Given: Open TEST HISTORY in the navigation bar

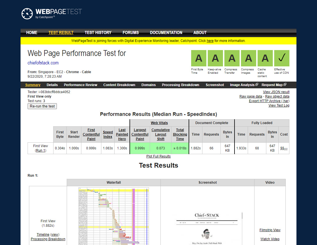Looking at the screenshot, I should click(98, 33).
